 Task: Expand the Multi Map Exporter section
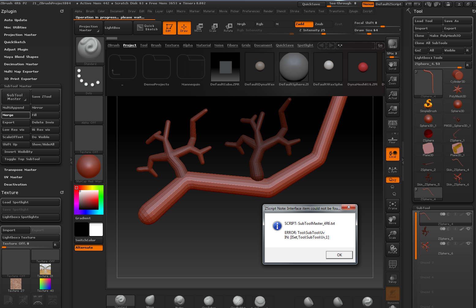(x=21, y=72)
